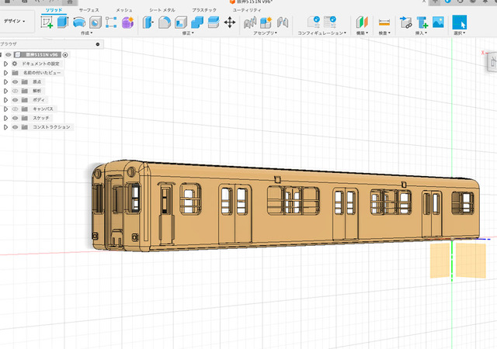
Task: Show the hidden 解析 folder
Action: pyautogui.click(x=15, y=91)
